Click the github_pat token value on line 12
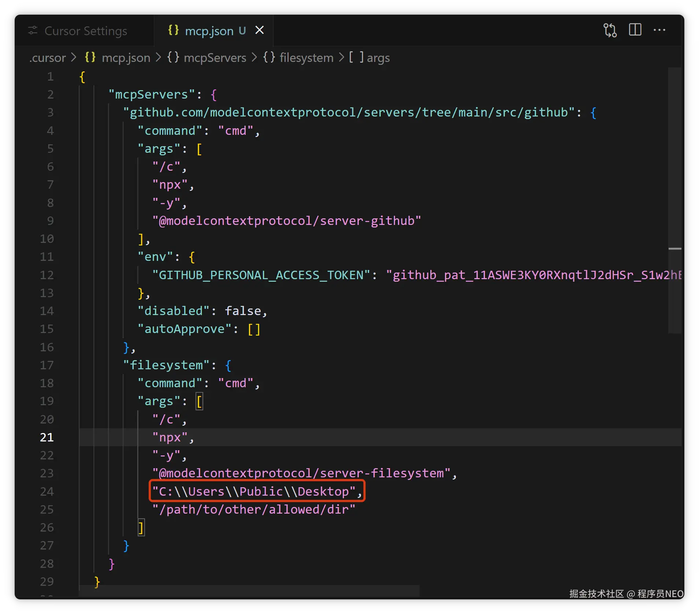Image resolution: width=699 pixels, height=614 pixels. coord(533,275)
